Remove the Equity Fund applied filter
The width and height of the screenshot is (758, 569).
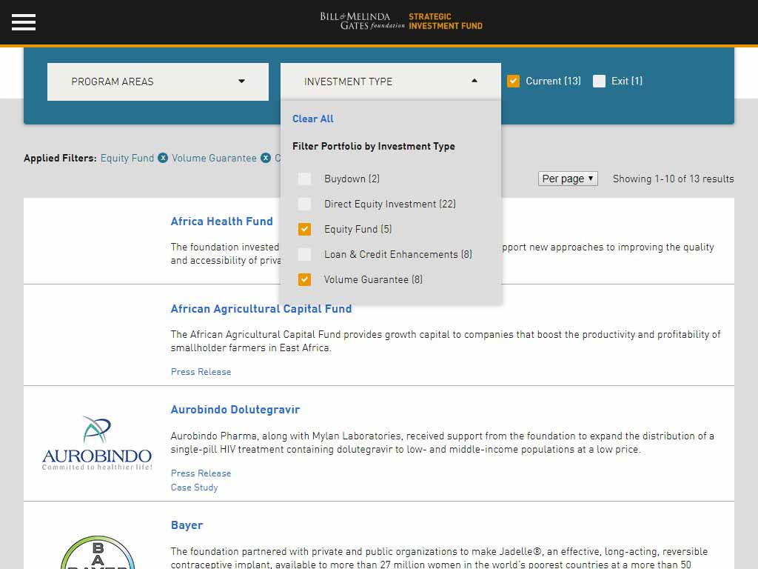click(162, 158)
